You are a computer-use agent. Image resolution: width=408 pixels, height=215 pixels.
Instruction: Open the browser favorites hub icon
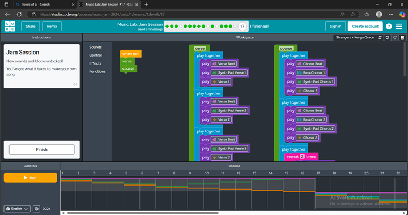tap(367, 15)
